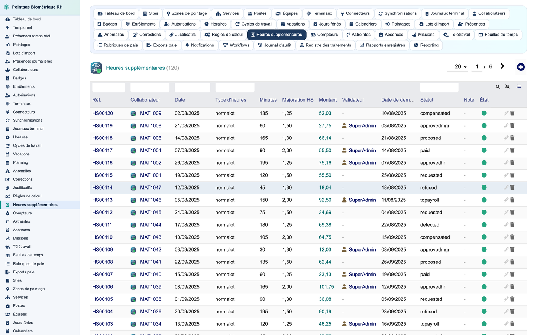
Task: Click Exports paie icon in sidebar
Action: tap(7, 272)
